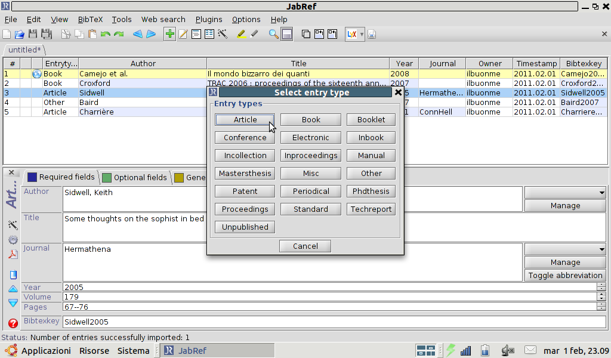Click Manage button beside the Author field
Screen dimensions: 611x358
click(565, 206)
